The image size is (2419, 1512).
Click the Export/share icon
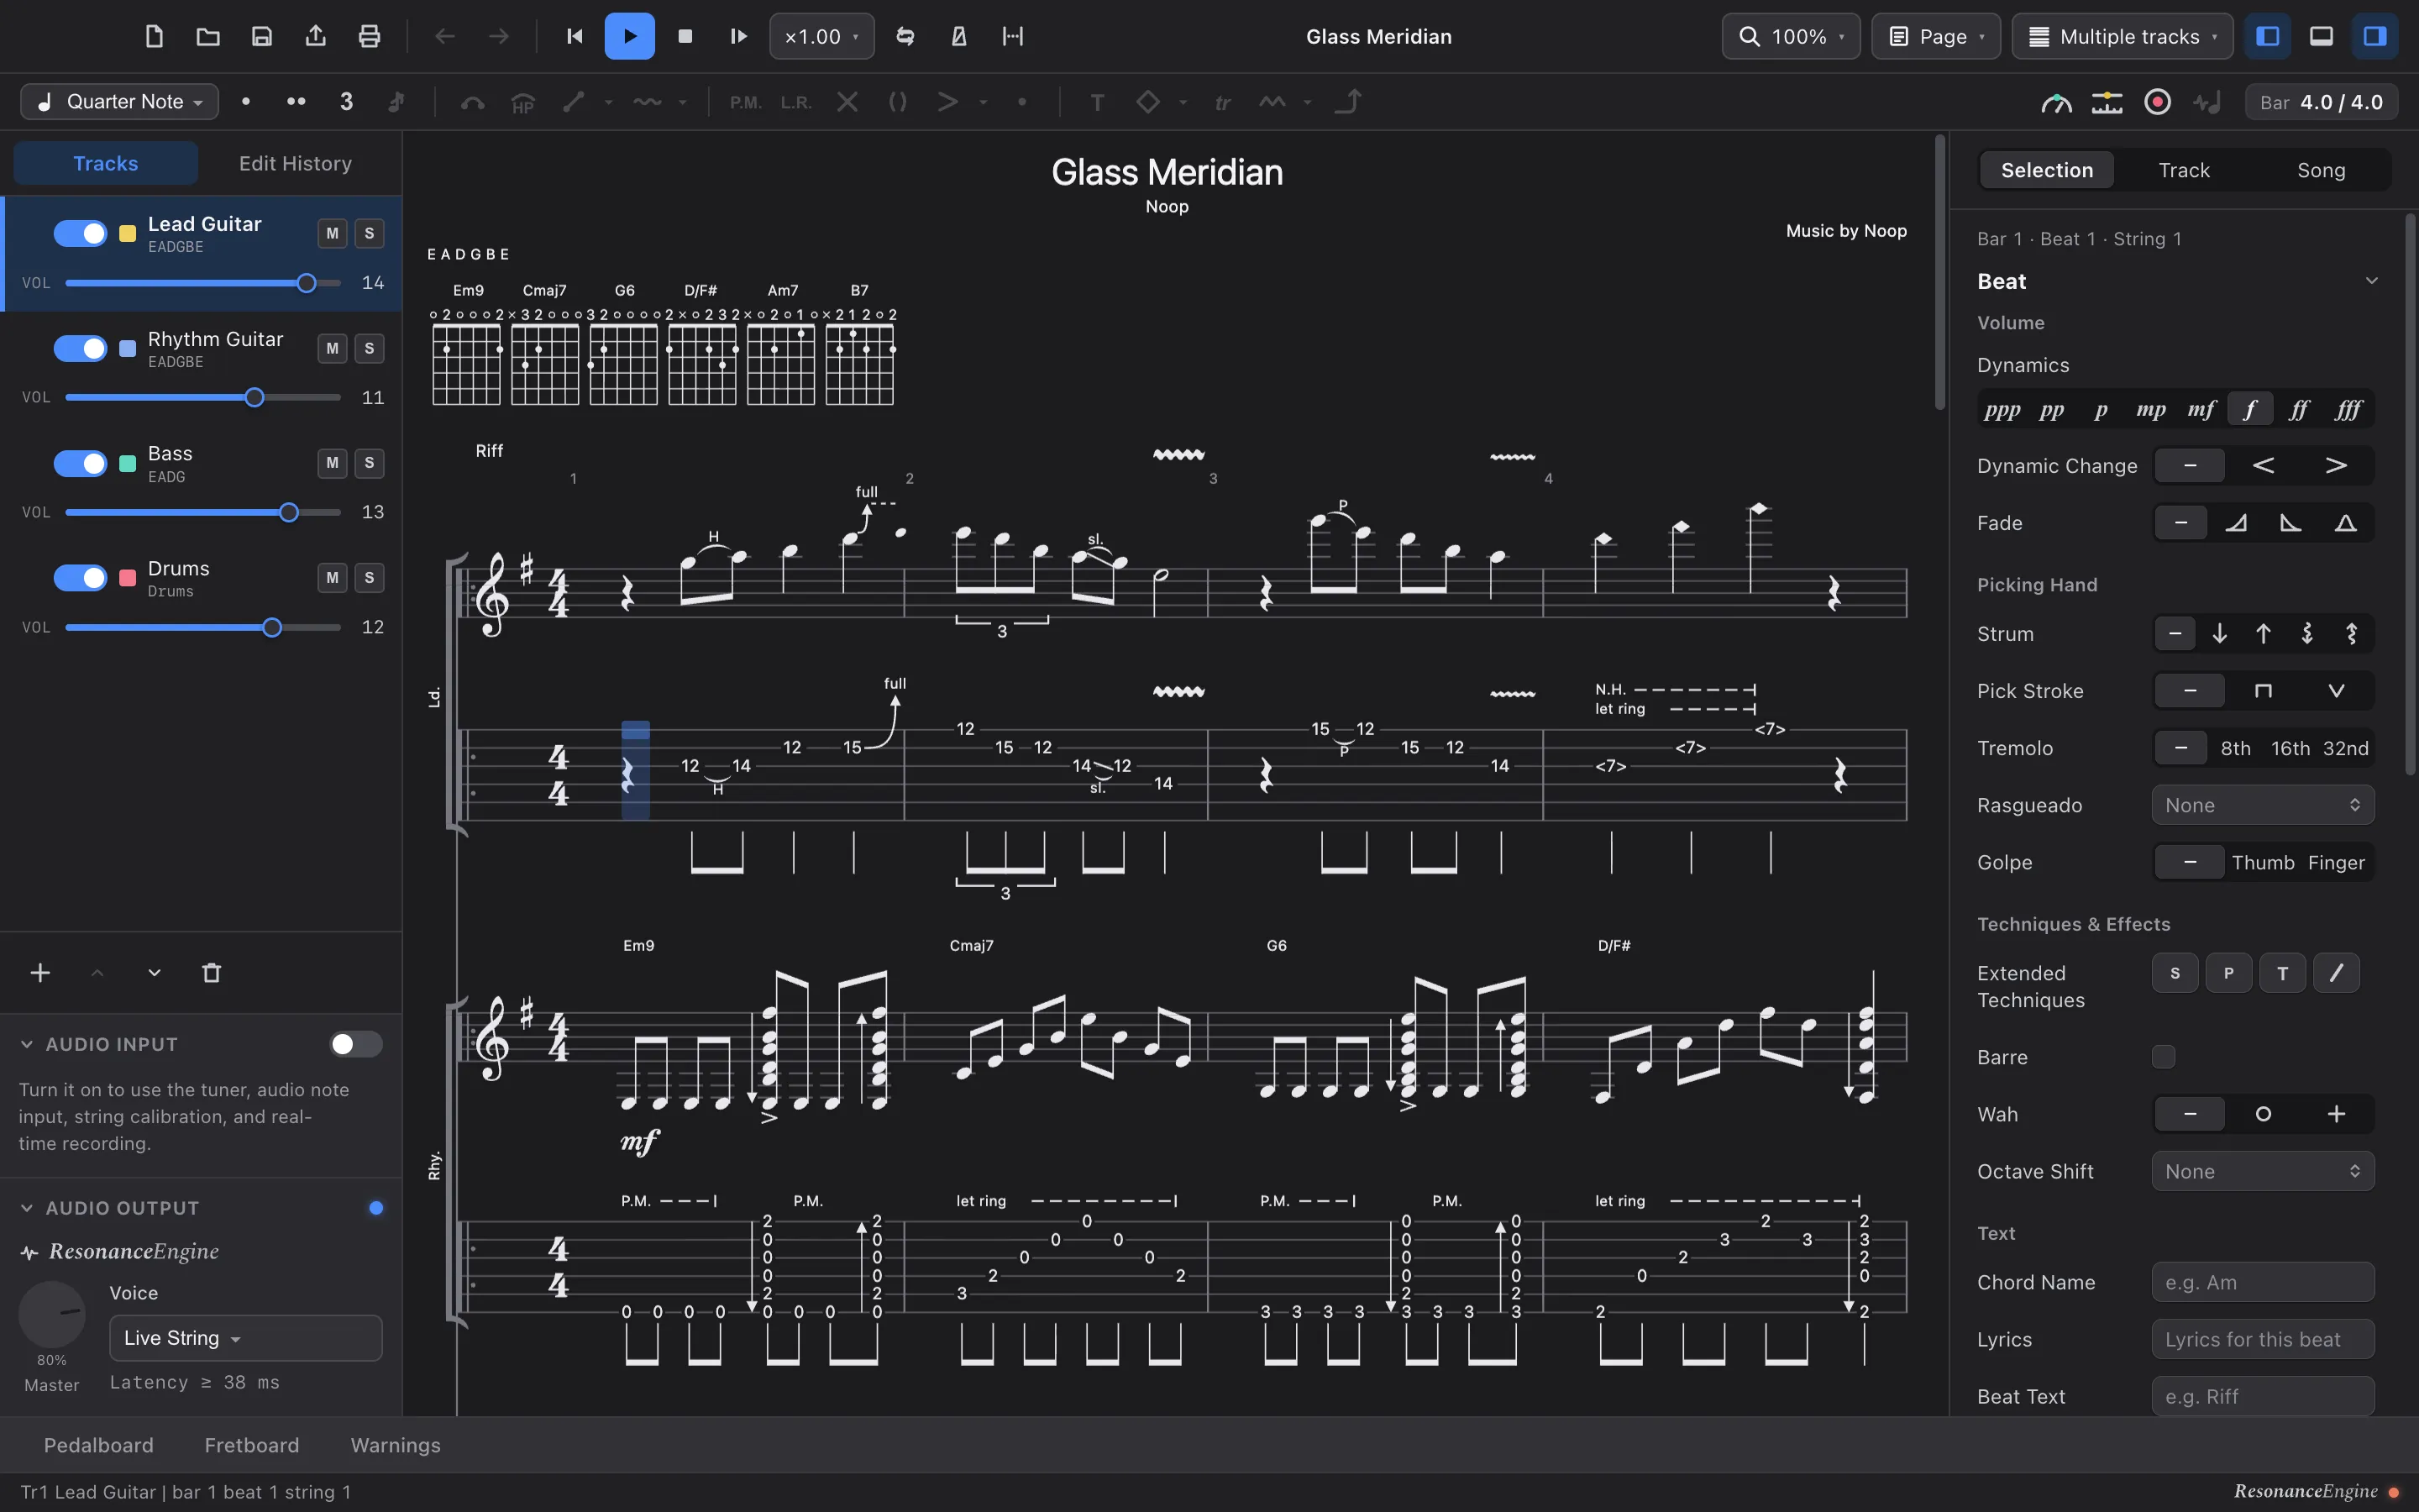point(316,36)
